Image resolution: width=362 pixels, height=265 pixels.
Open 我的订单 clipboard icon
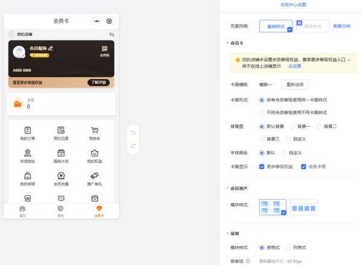pyautogui.click(x=28, y=130)
